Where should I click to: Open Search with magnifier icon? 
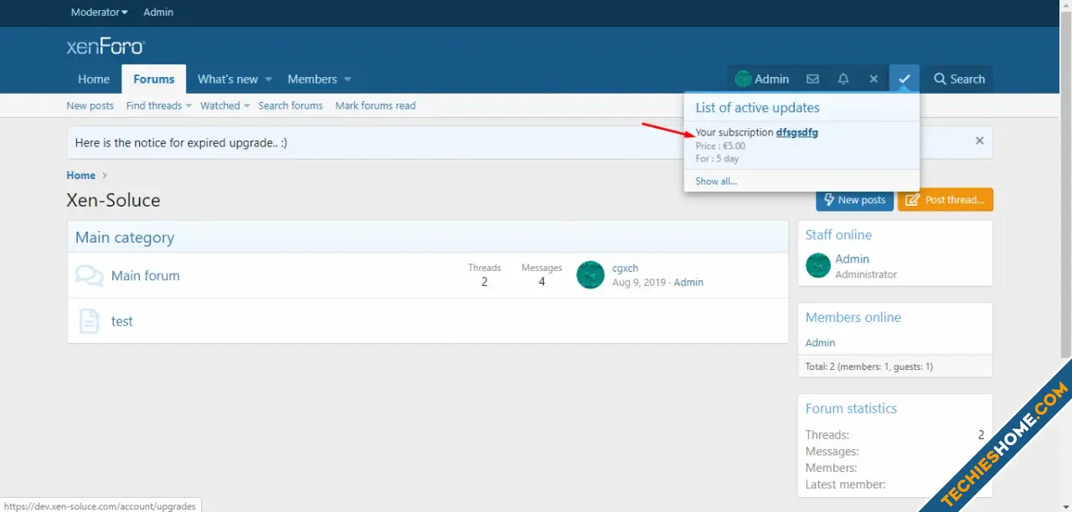coord(959,79)
